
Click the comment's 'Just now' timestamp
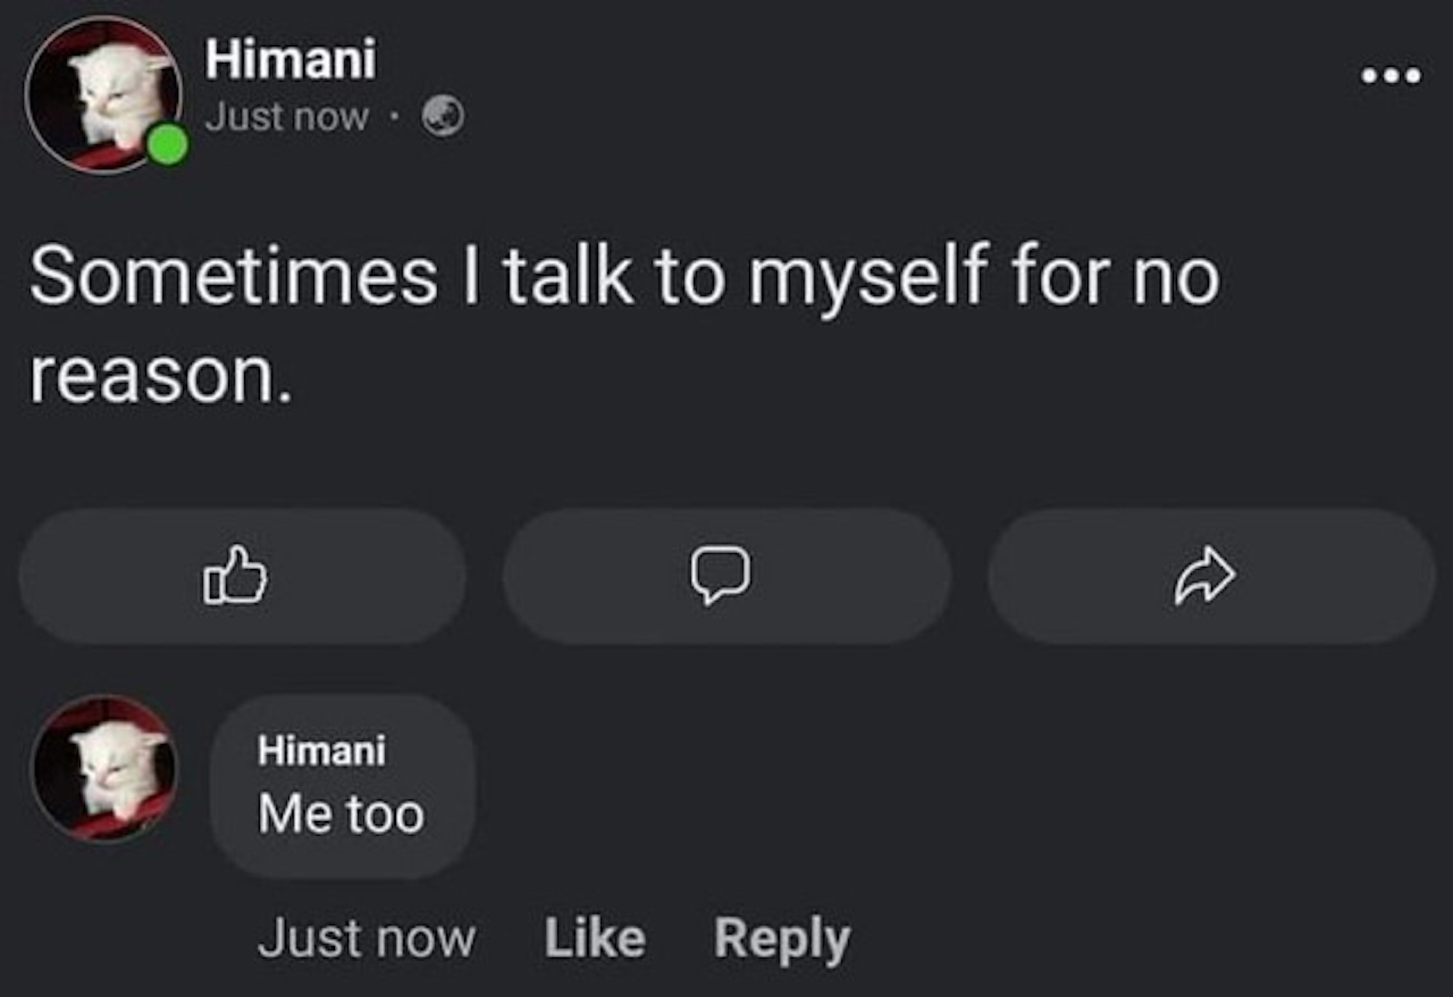pos(366,938)
